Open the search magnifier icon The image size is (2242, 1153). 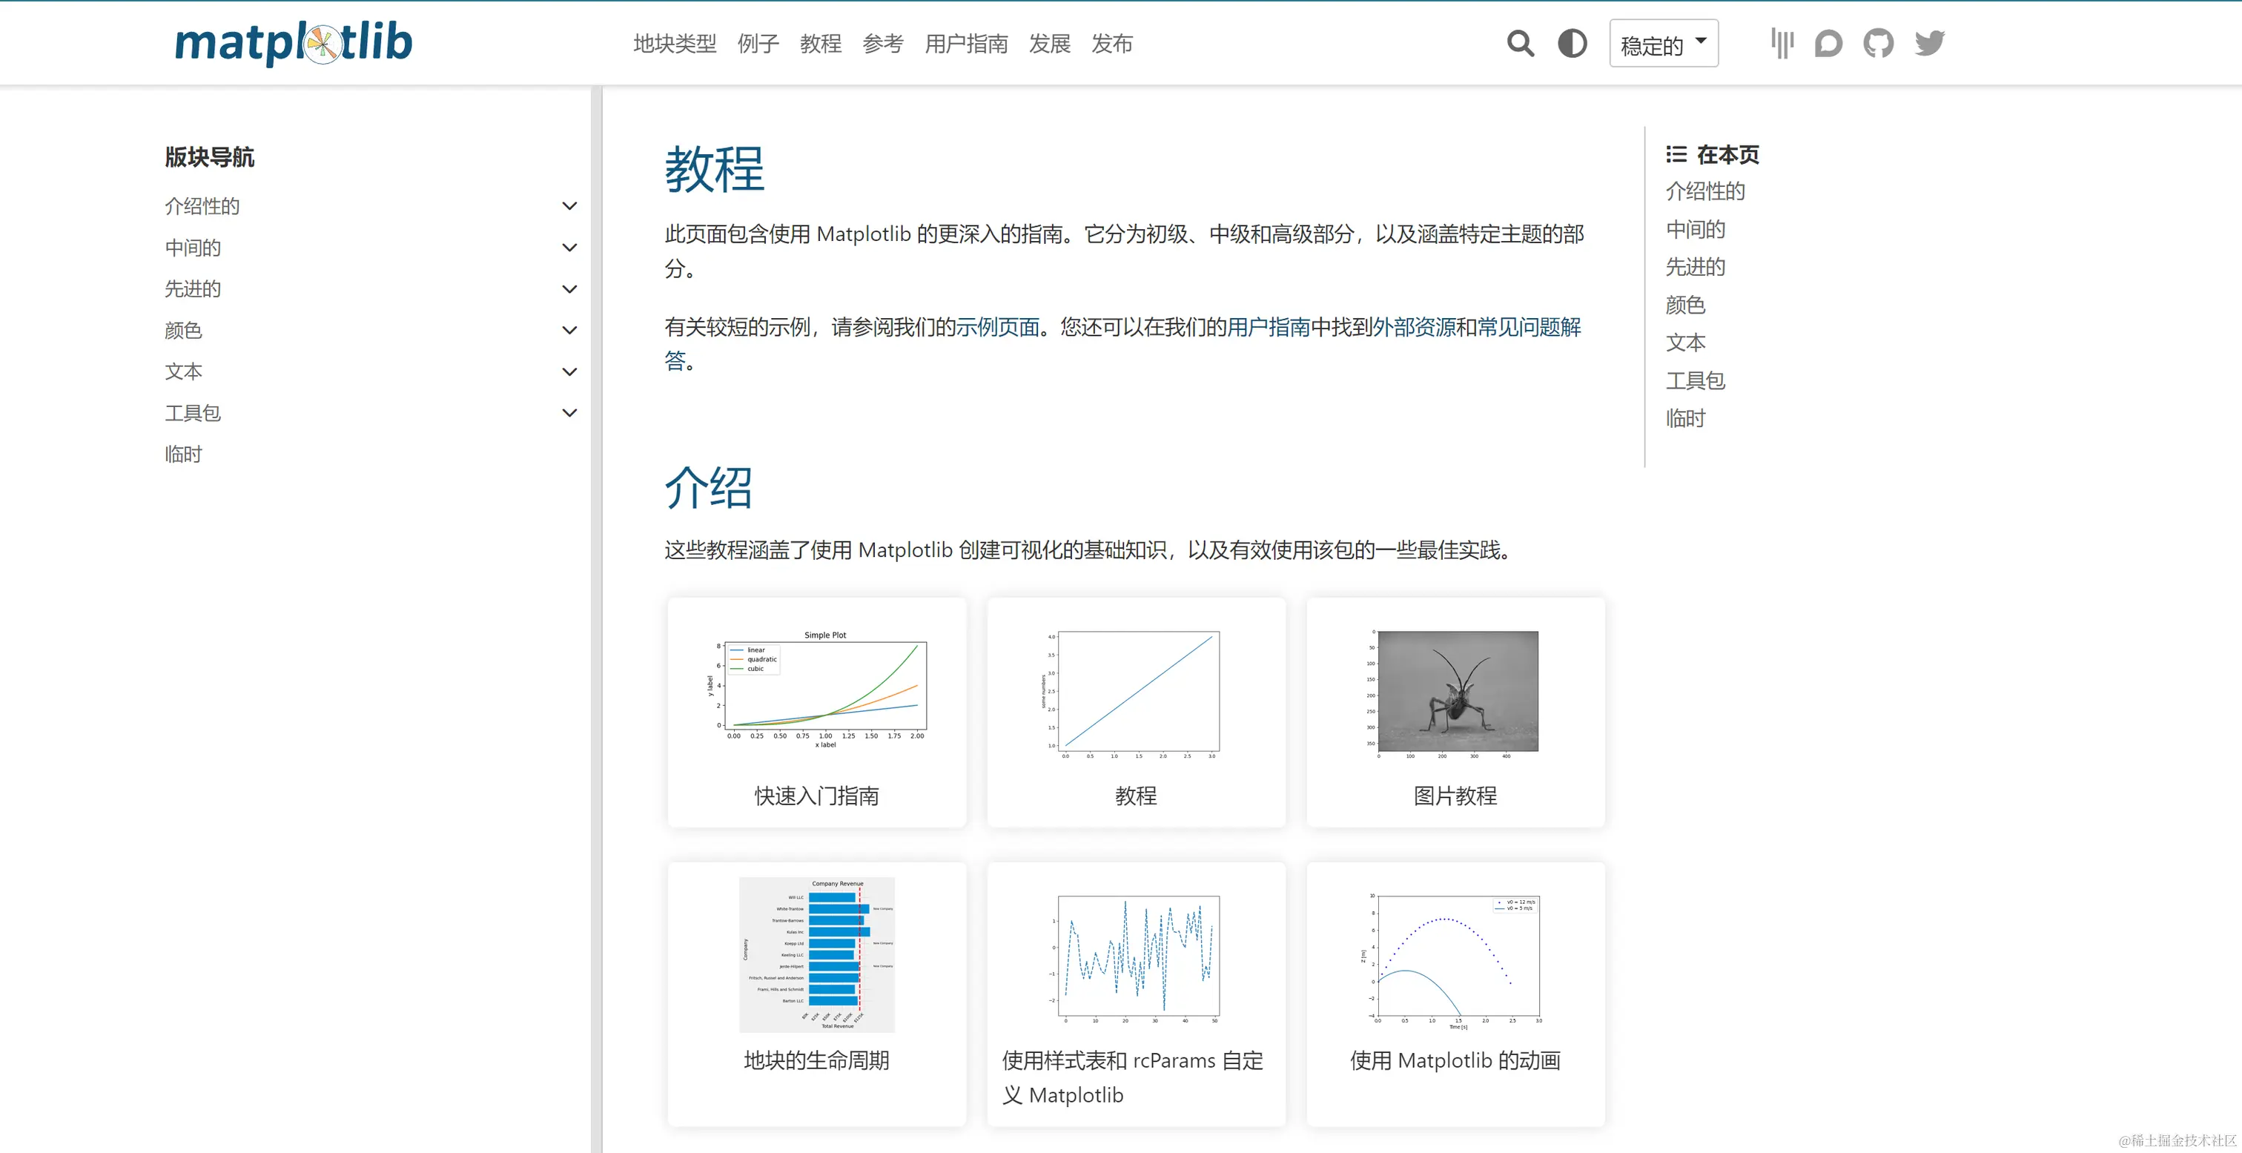pyautogui.click(x=1520, y=43)
